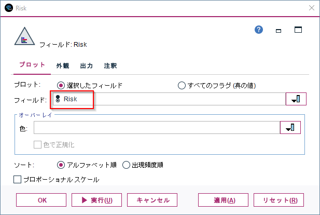This screenshot has width=320, height=215.
Task: Maximize the dialog using large window icon
Action: [x=298, y=30]
